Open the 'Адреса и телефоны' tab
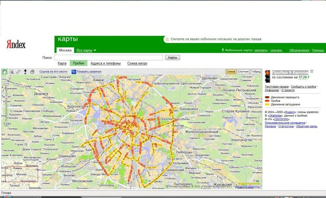The image size is (326, 198). (106, 63)
